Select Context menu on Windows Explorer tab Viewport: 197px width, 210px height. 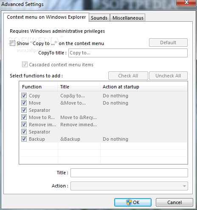(x=46, y=17)
